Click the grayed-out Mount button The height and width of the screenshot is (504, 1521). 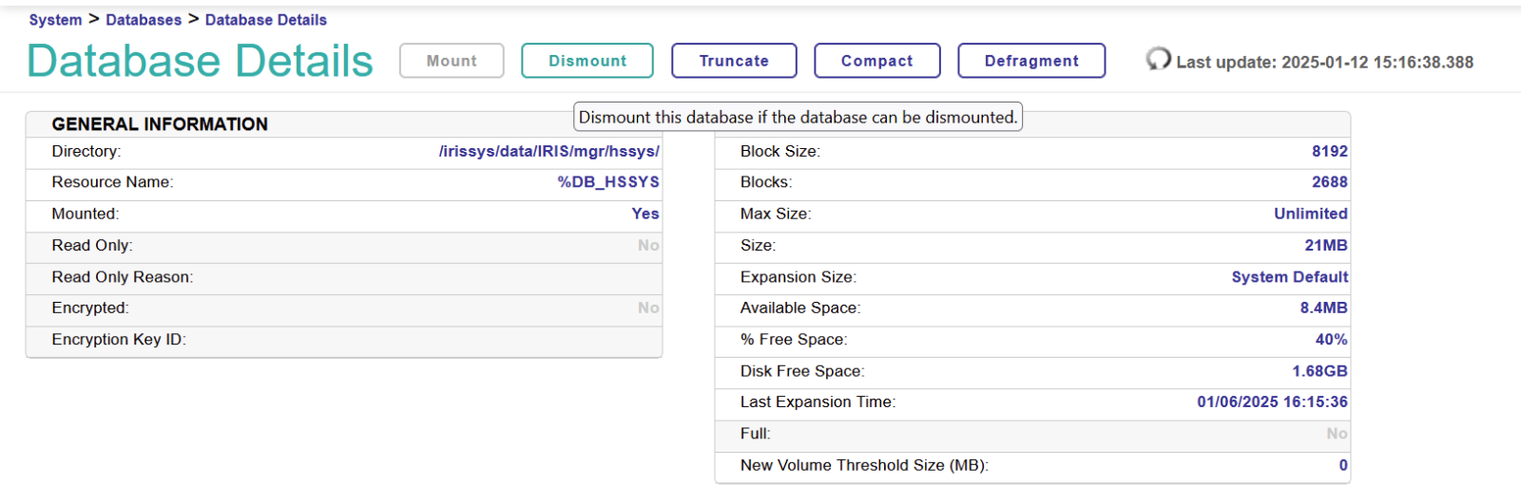pos(452,61)
